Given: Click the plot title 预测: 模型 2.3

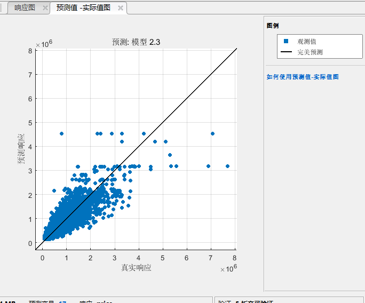Looking at the screenshot, I should [136, 42].
